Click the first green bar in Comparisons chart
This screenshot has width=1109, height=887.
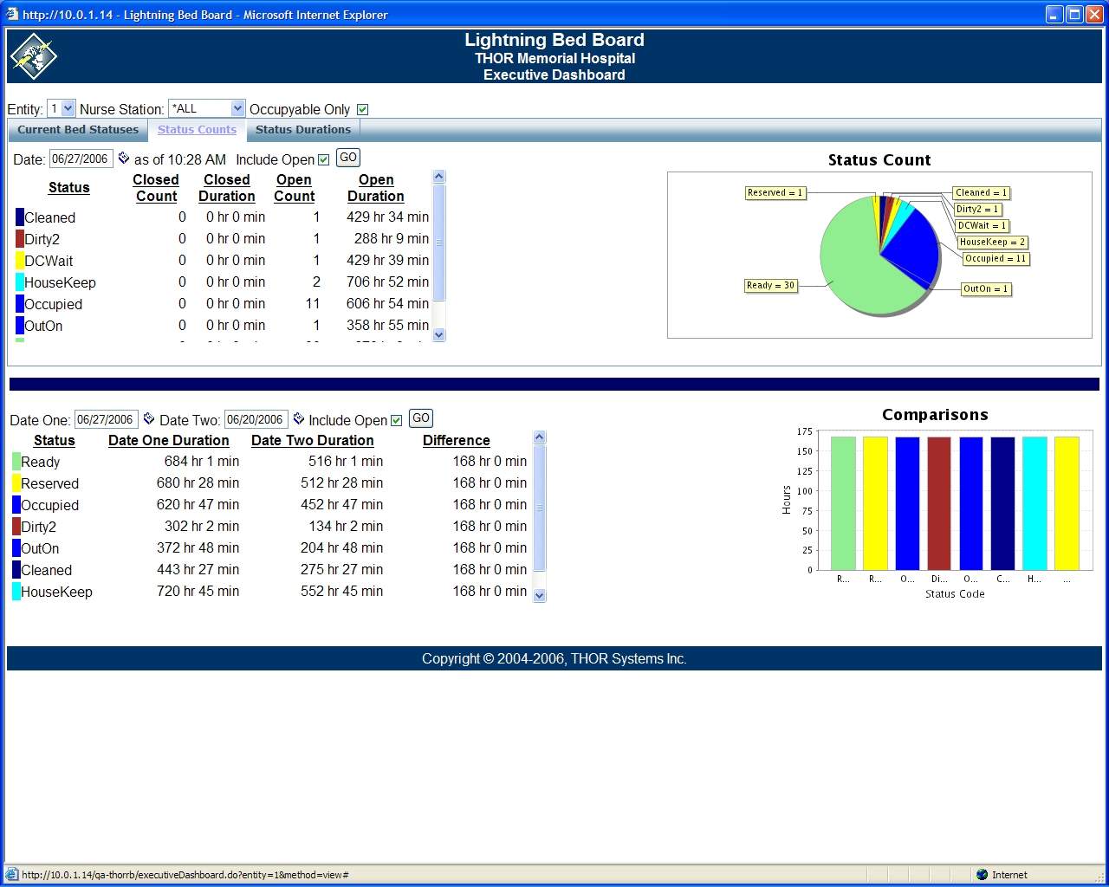pyautogui.click(x=843, y=503)
